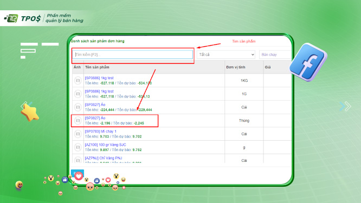Click forecast stock value '-229,444'
The image size is (361, 203).
pos(145,110)
